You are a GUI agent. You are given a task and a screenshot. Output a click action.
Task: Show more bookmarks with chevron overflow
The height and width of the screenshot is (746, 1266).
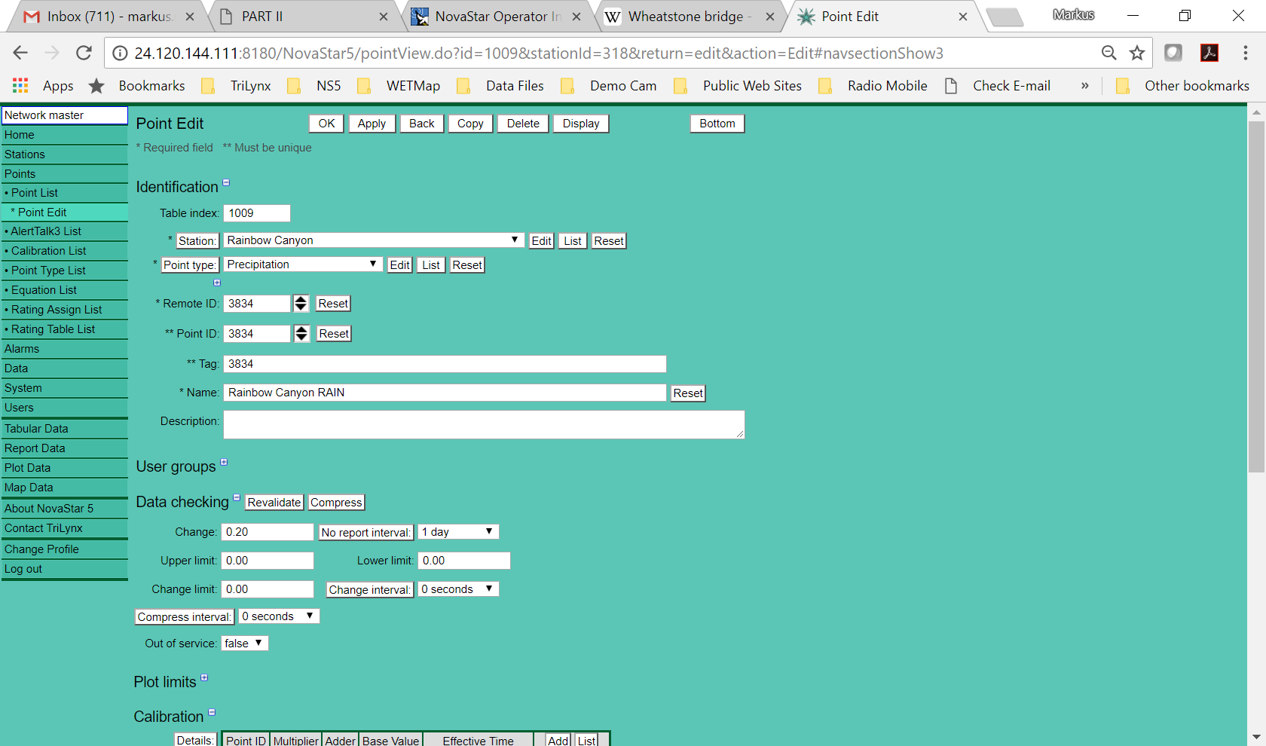[x=1084, y=86]
